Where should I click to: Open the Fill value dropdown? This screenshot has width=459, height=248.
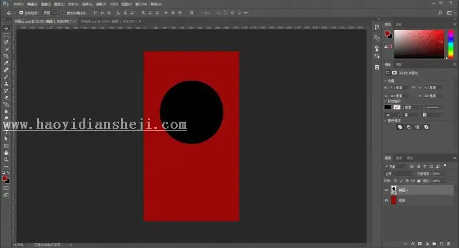point(443,181)
